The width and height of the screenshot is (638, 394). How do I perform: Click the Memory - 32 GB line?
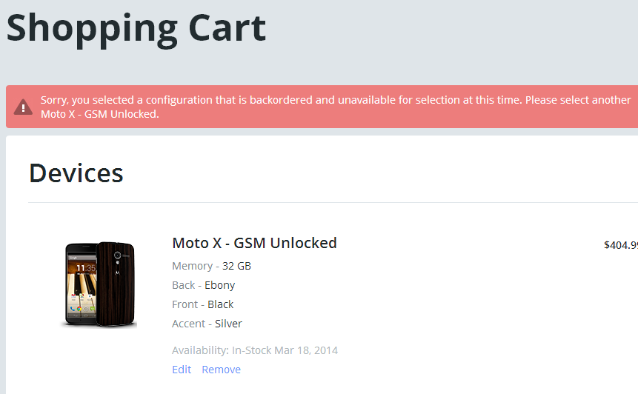click(x=212, y=266)
